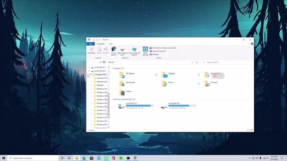
Task: Open the notification center icon
Action: pyautogui.click(x=282, y=158)
